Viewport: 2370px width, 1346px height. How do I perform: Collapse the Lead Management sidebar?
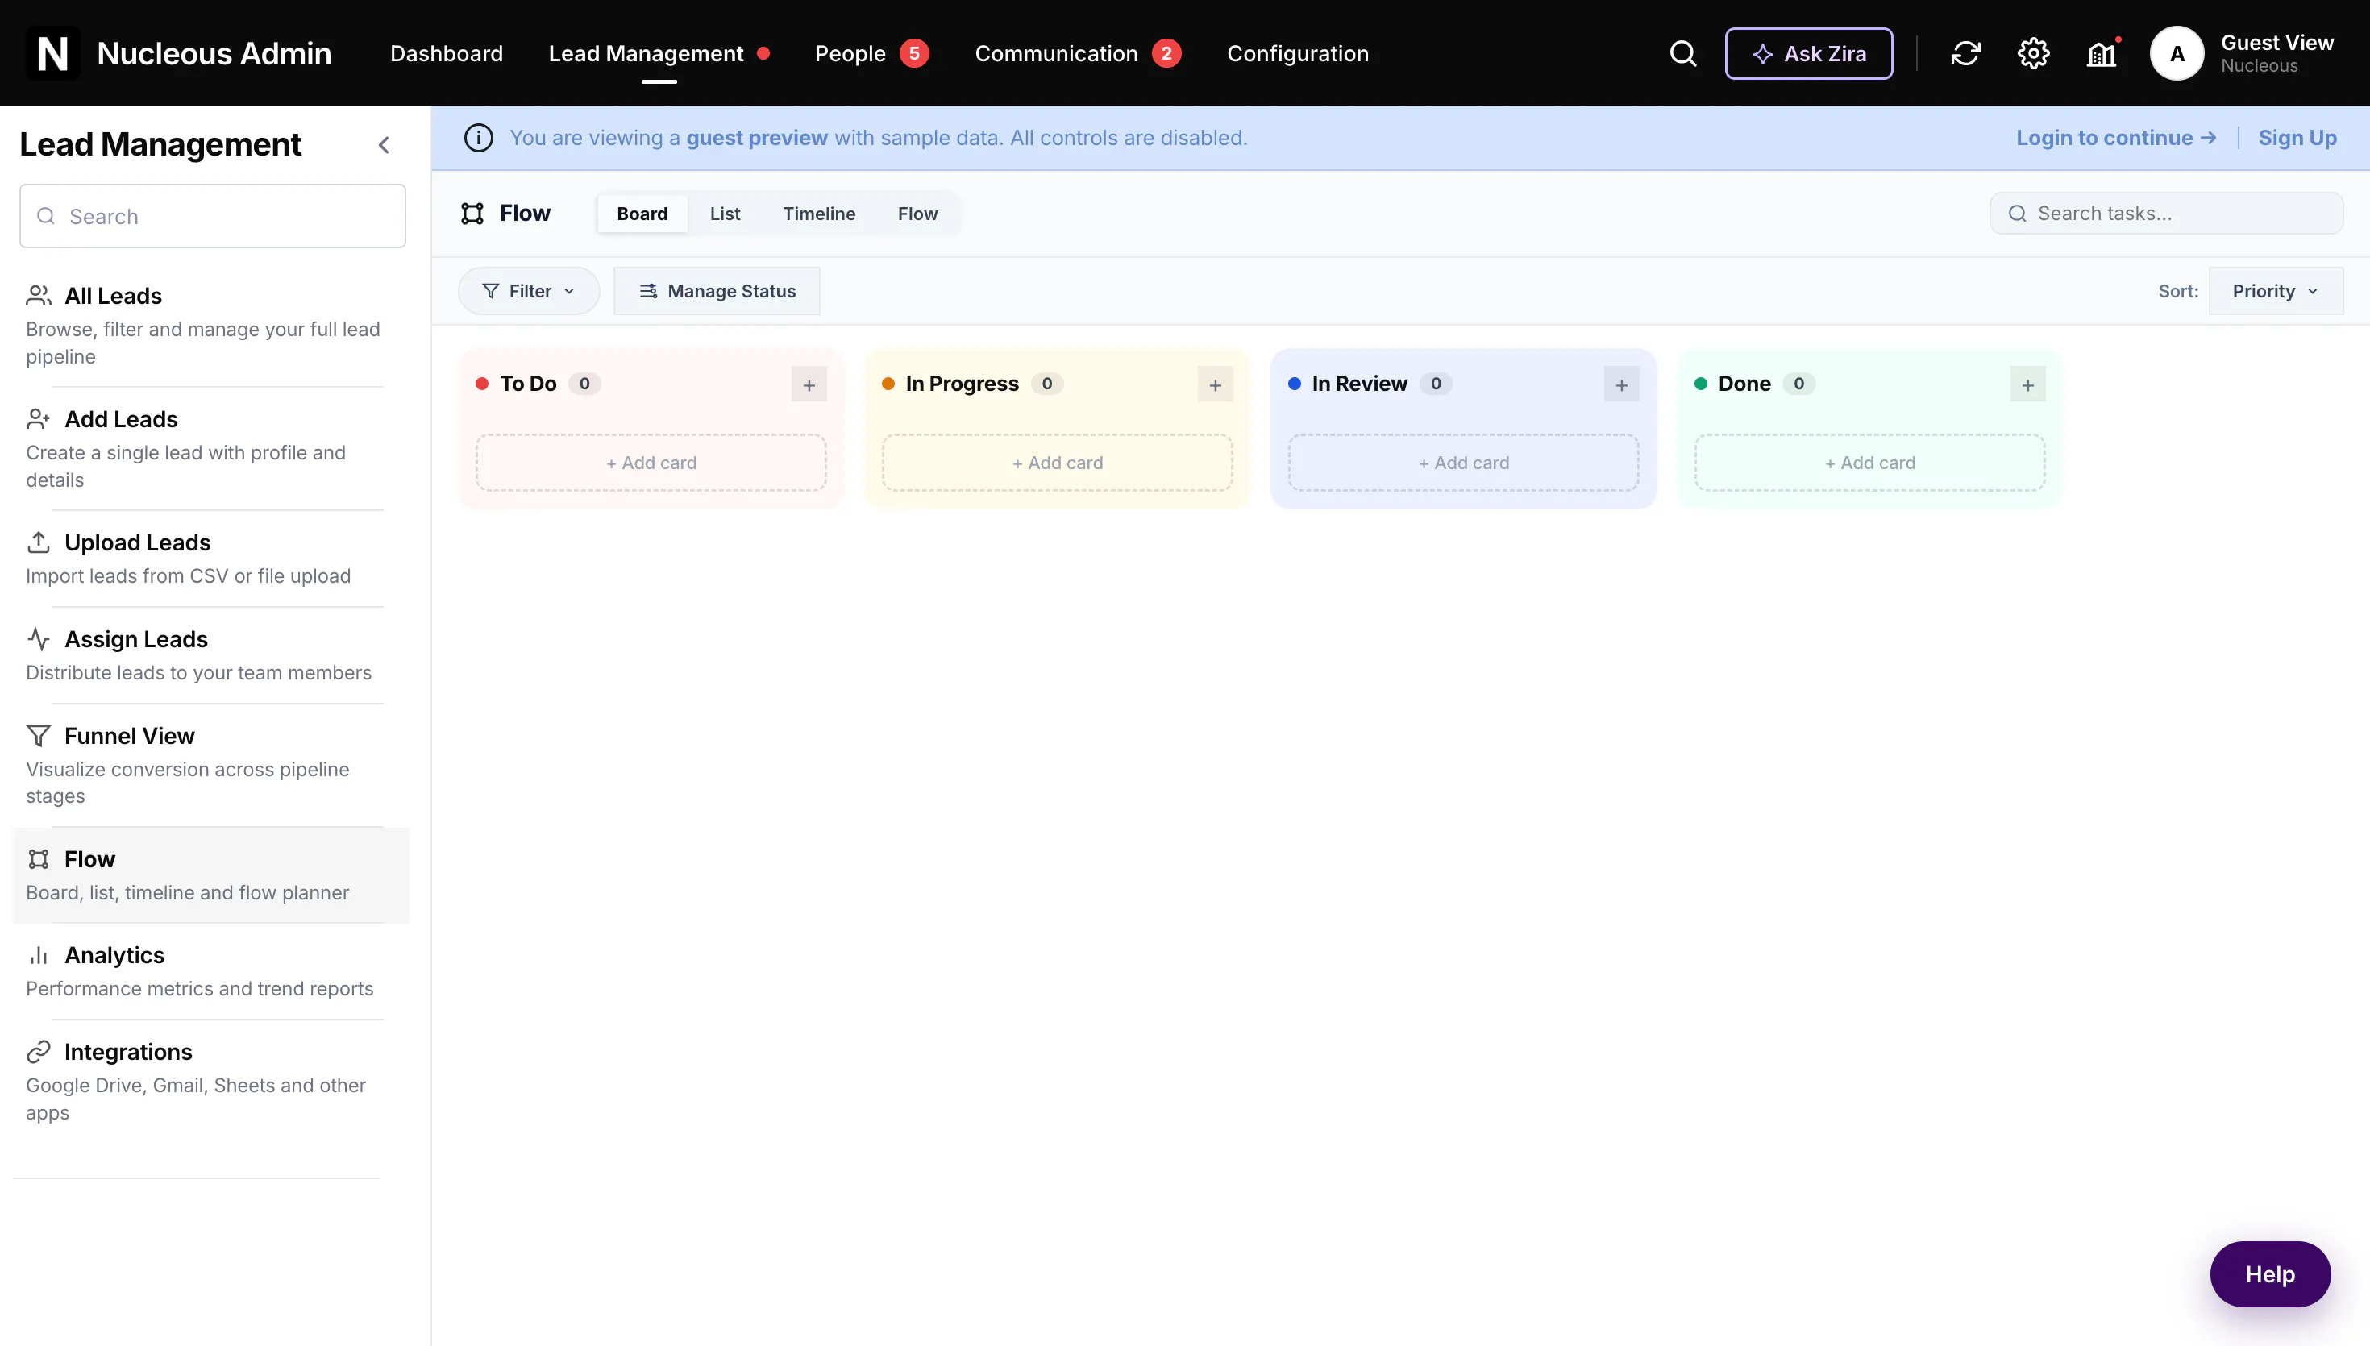click(x=384, y=145)
